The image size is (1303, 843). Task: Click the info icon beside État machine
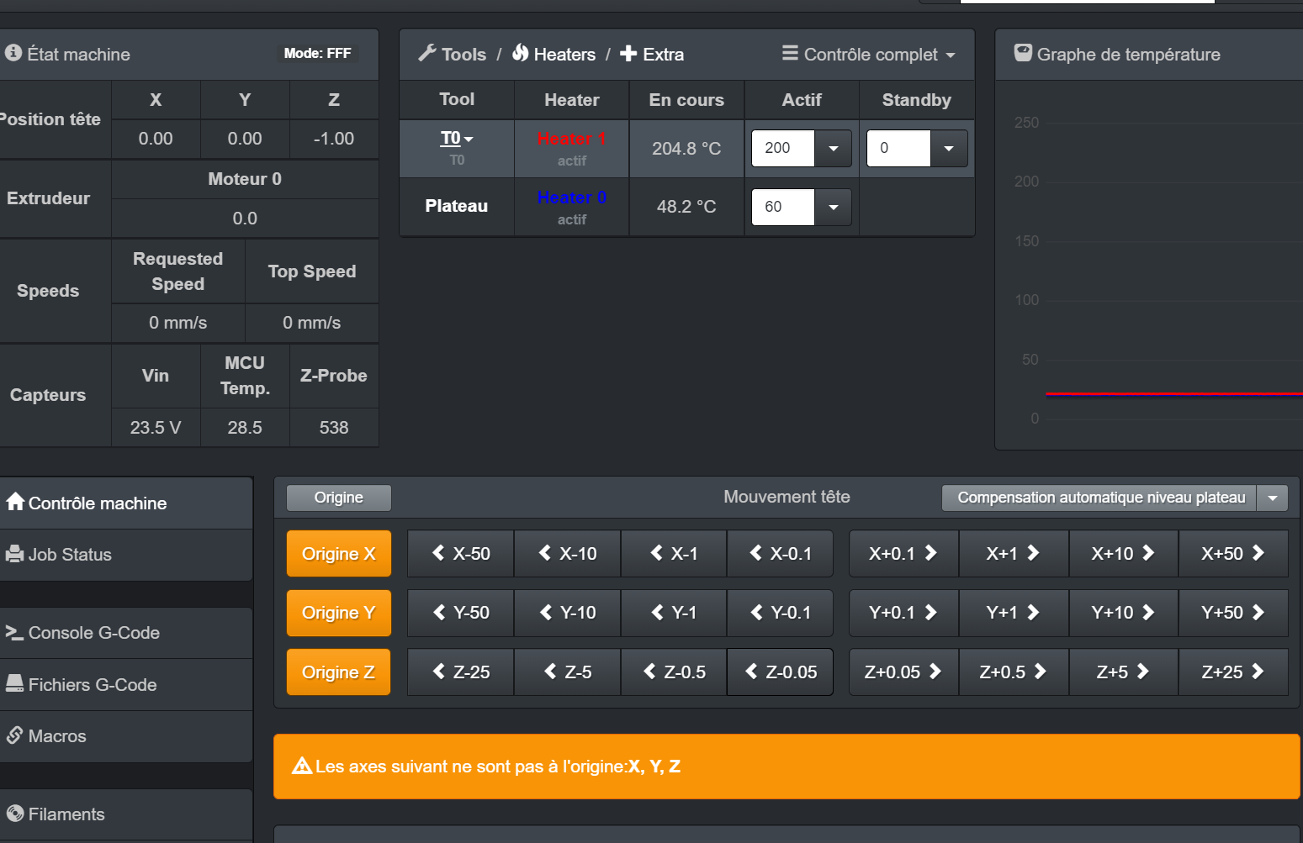pyautogui.click(x=13, y=53)
